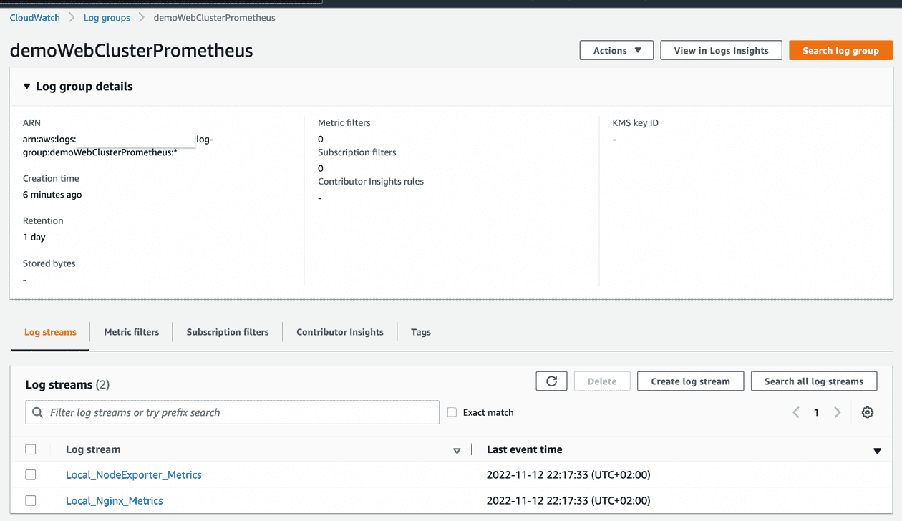
Task: Click the Search log group button
Action: coord(840,50)
